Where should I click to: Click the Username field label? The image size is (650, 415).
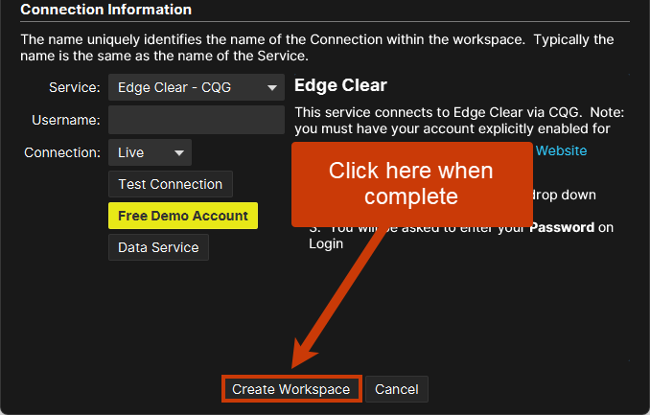[x=65, y=120]
